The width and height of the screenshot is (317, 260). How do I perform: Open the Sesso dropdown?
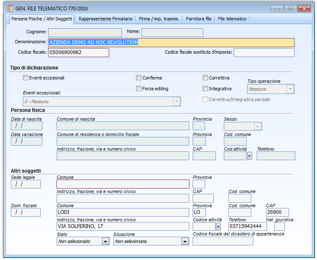(258, 126)
